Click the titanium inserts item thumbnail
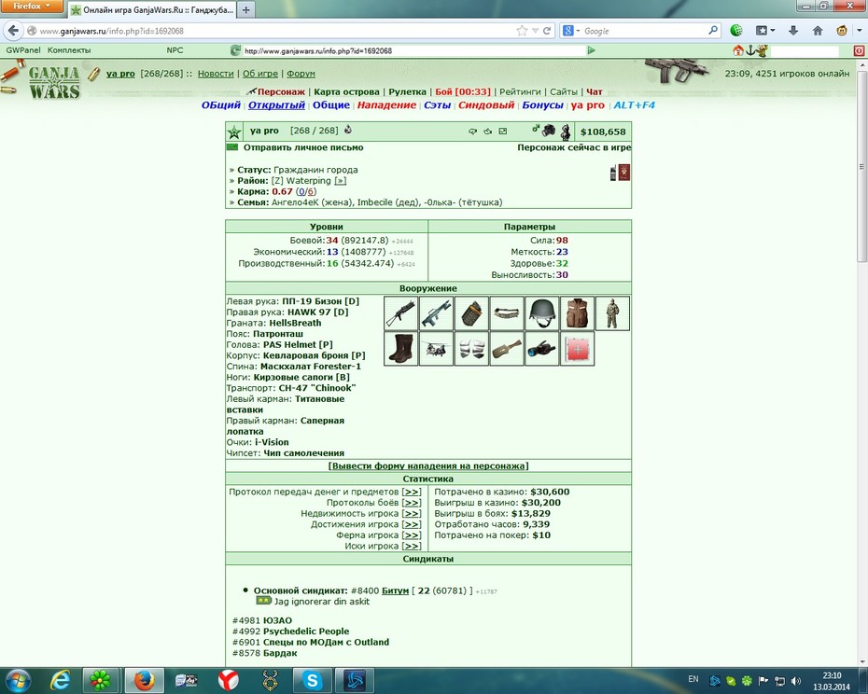This screenshot has height=694, width=868. 471,349
